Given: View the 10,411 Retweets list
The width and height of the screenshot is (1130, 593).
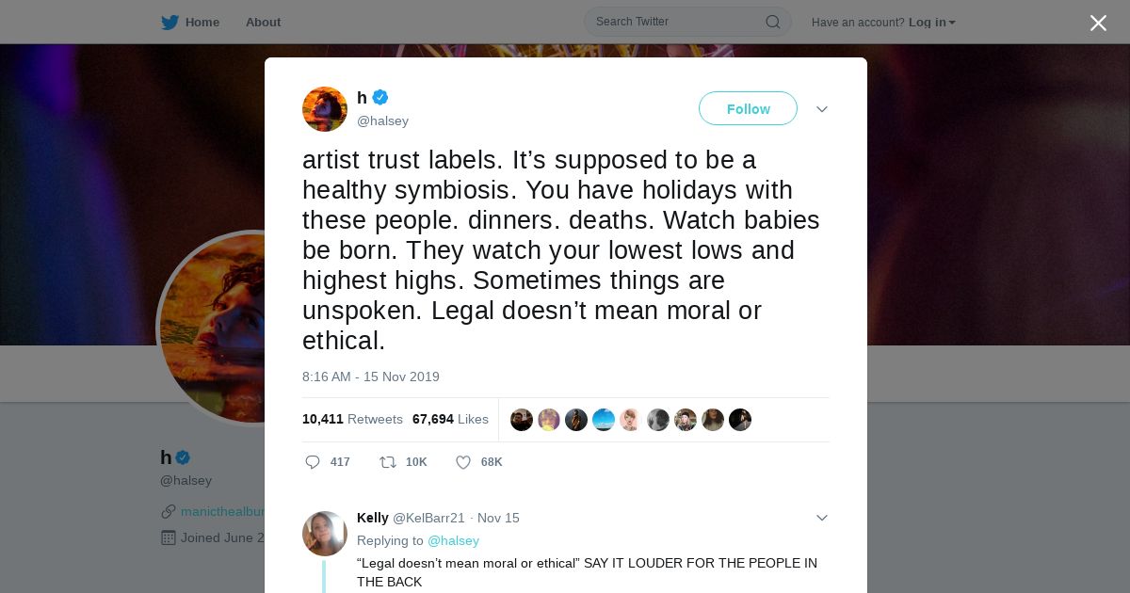Looking at the screenshot, I should (352, 419).
